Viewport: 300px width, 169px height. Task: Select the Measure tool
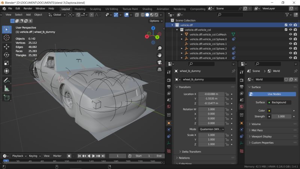[7, 89]
